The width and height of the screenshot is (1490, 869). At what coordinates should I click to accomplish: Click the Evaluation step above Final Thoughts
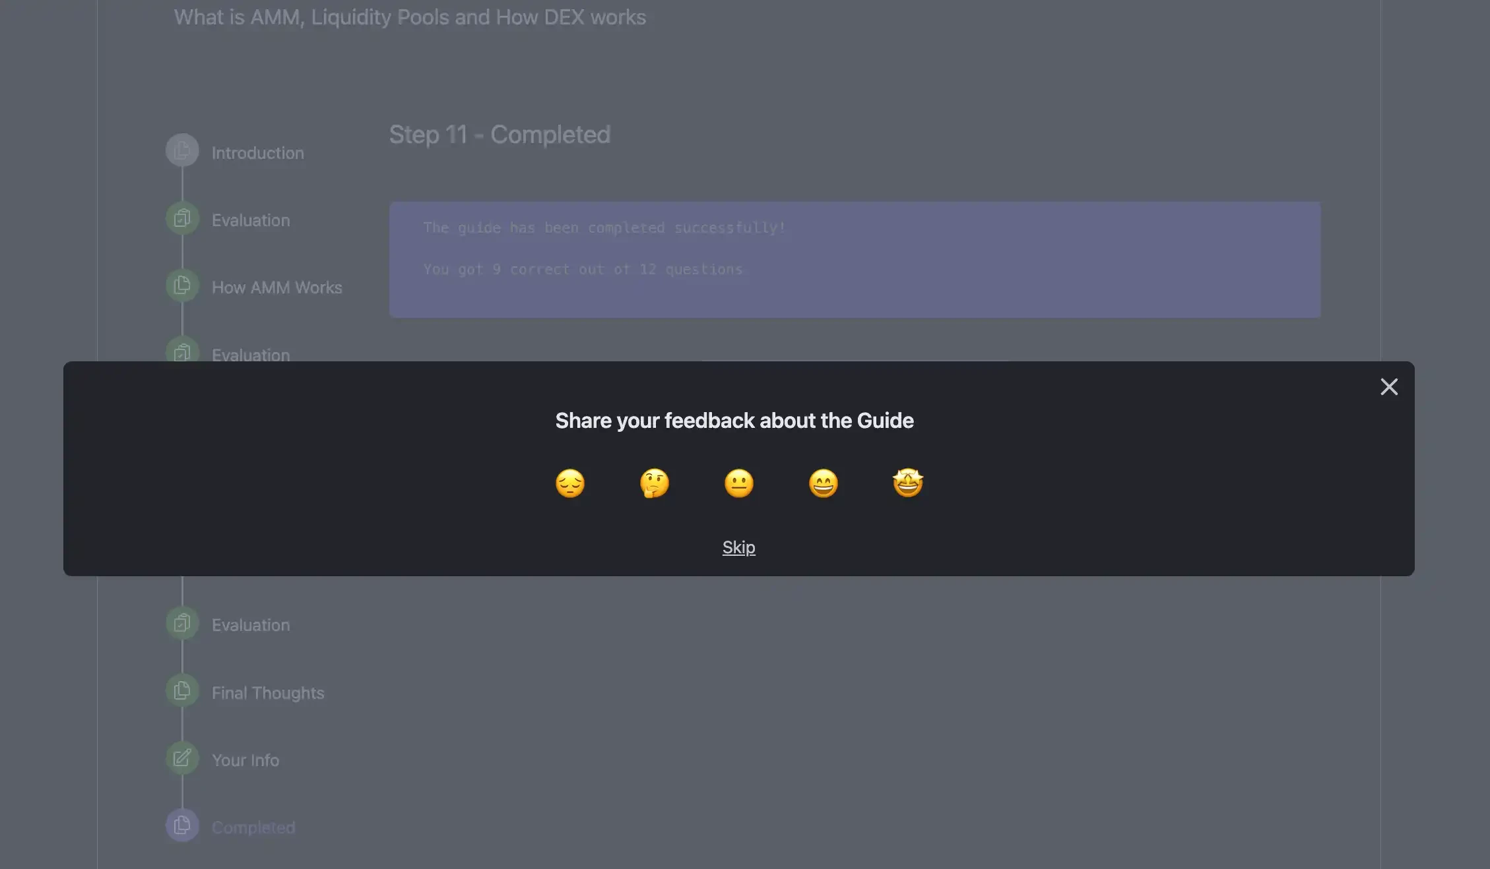click(x=251, y=625)
